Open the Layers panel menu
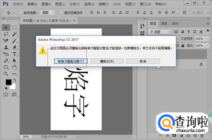This screenshot has height=140, width=212. (x=208, y=24)
